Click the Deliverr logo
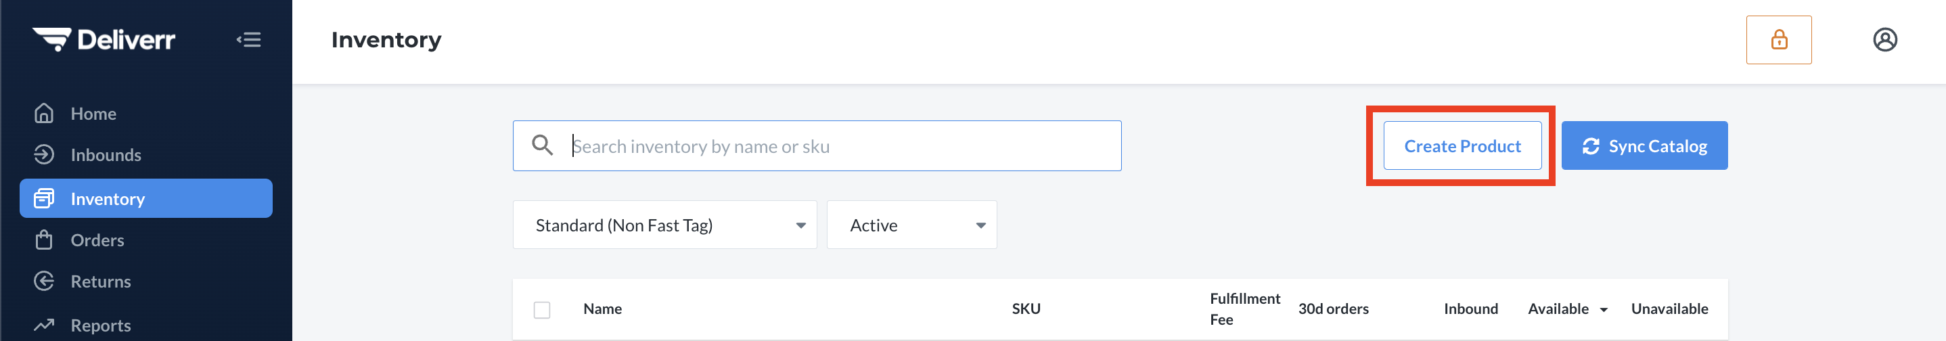 [x=104, y=39]
